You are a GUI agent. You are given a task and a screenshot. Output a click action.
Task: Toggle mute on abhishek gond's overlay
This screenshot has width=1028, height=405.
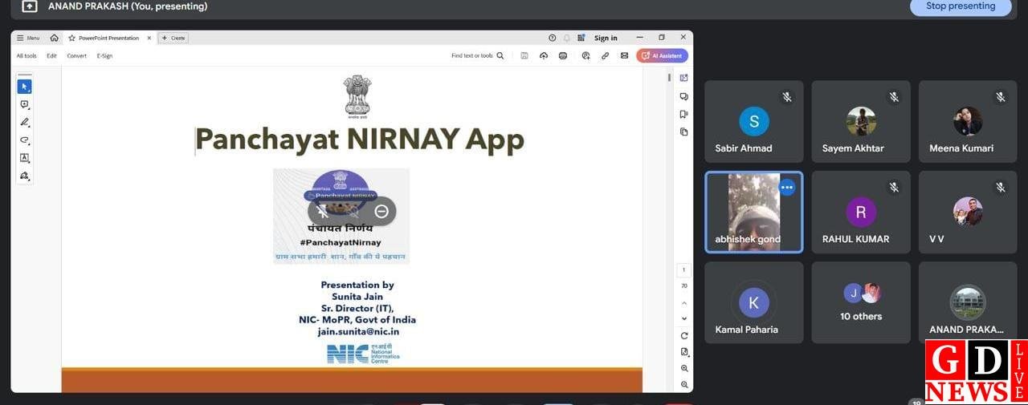[323, 211]
